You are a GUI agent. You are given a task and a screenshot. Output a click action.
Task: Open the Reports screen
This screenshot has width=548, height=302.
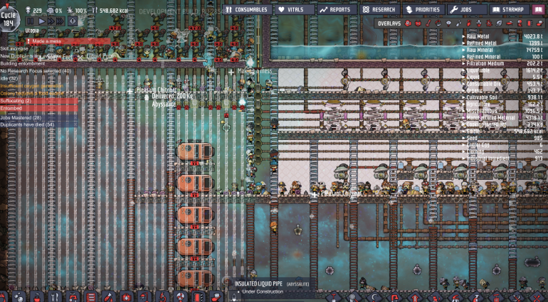pos(337,10)
